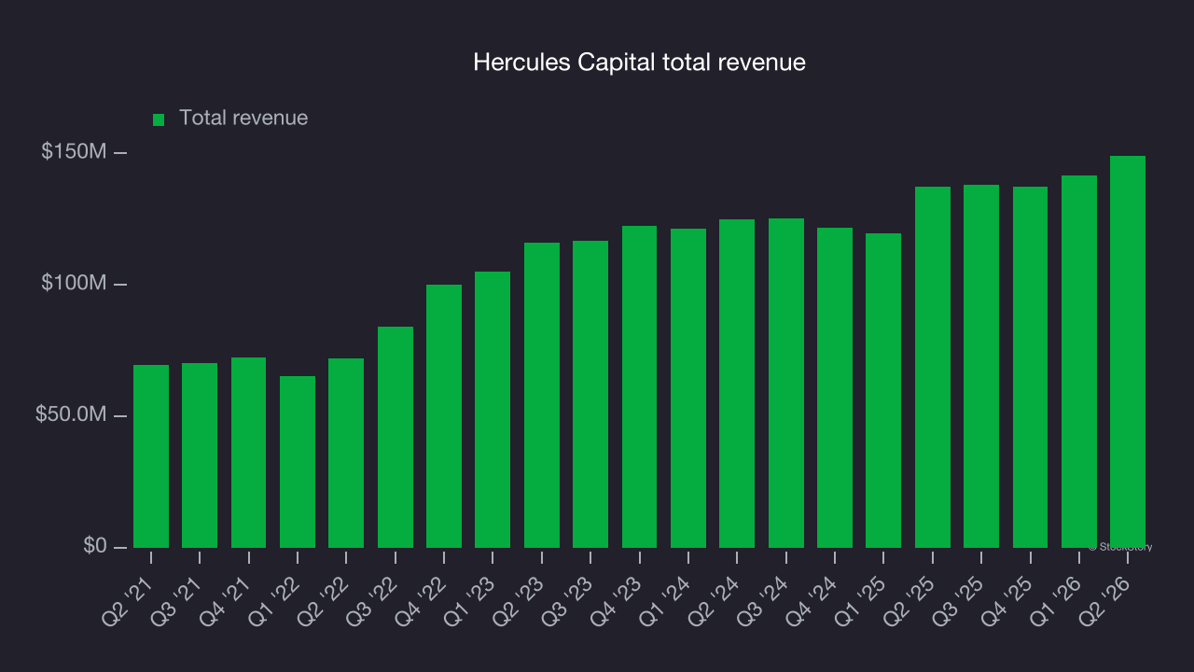Select the Q4 '24 revenue bar
The height and width of the screenshot is (672, 1194).
click(835, 387)
